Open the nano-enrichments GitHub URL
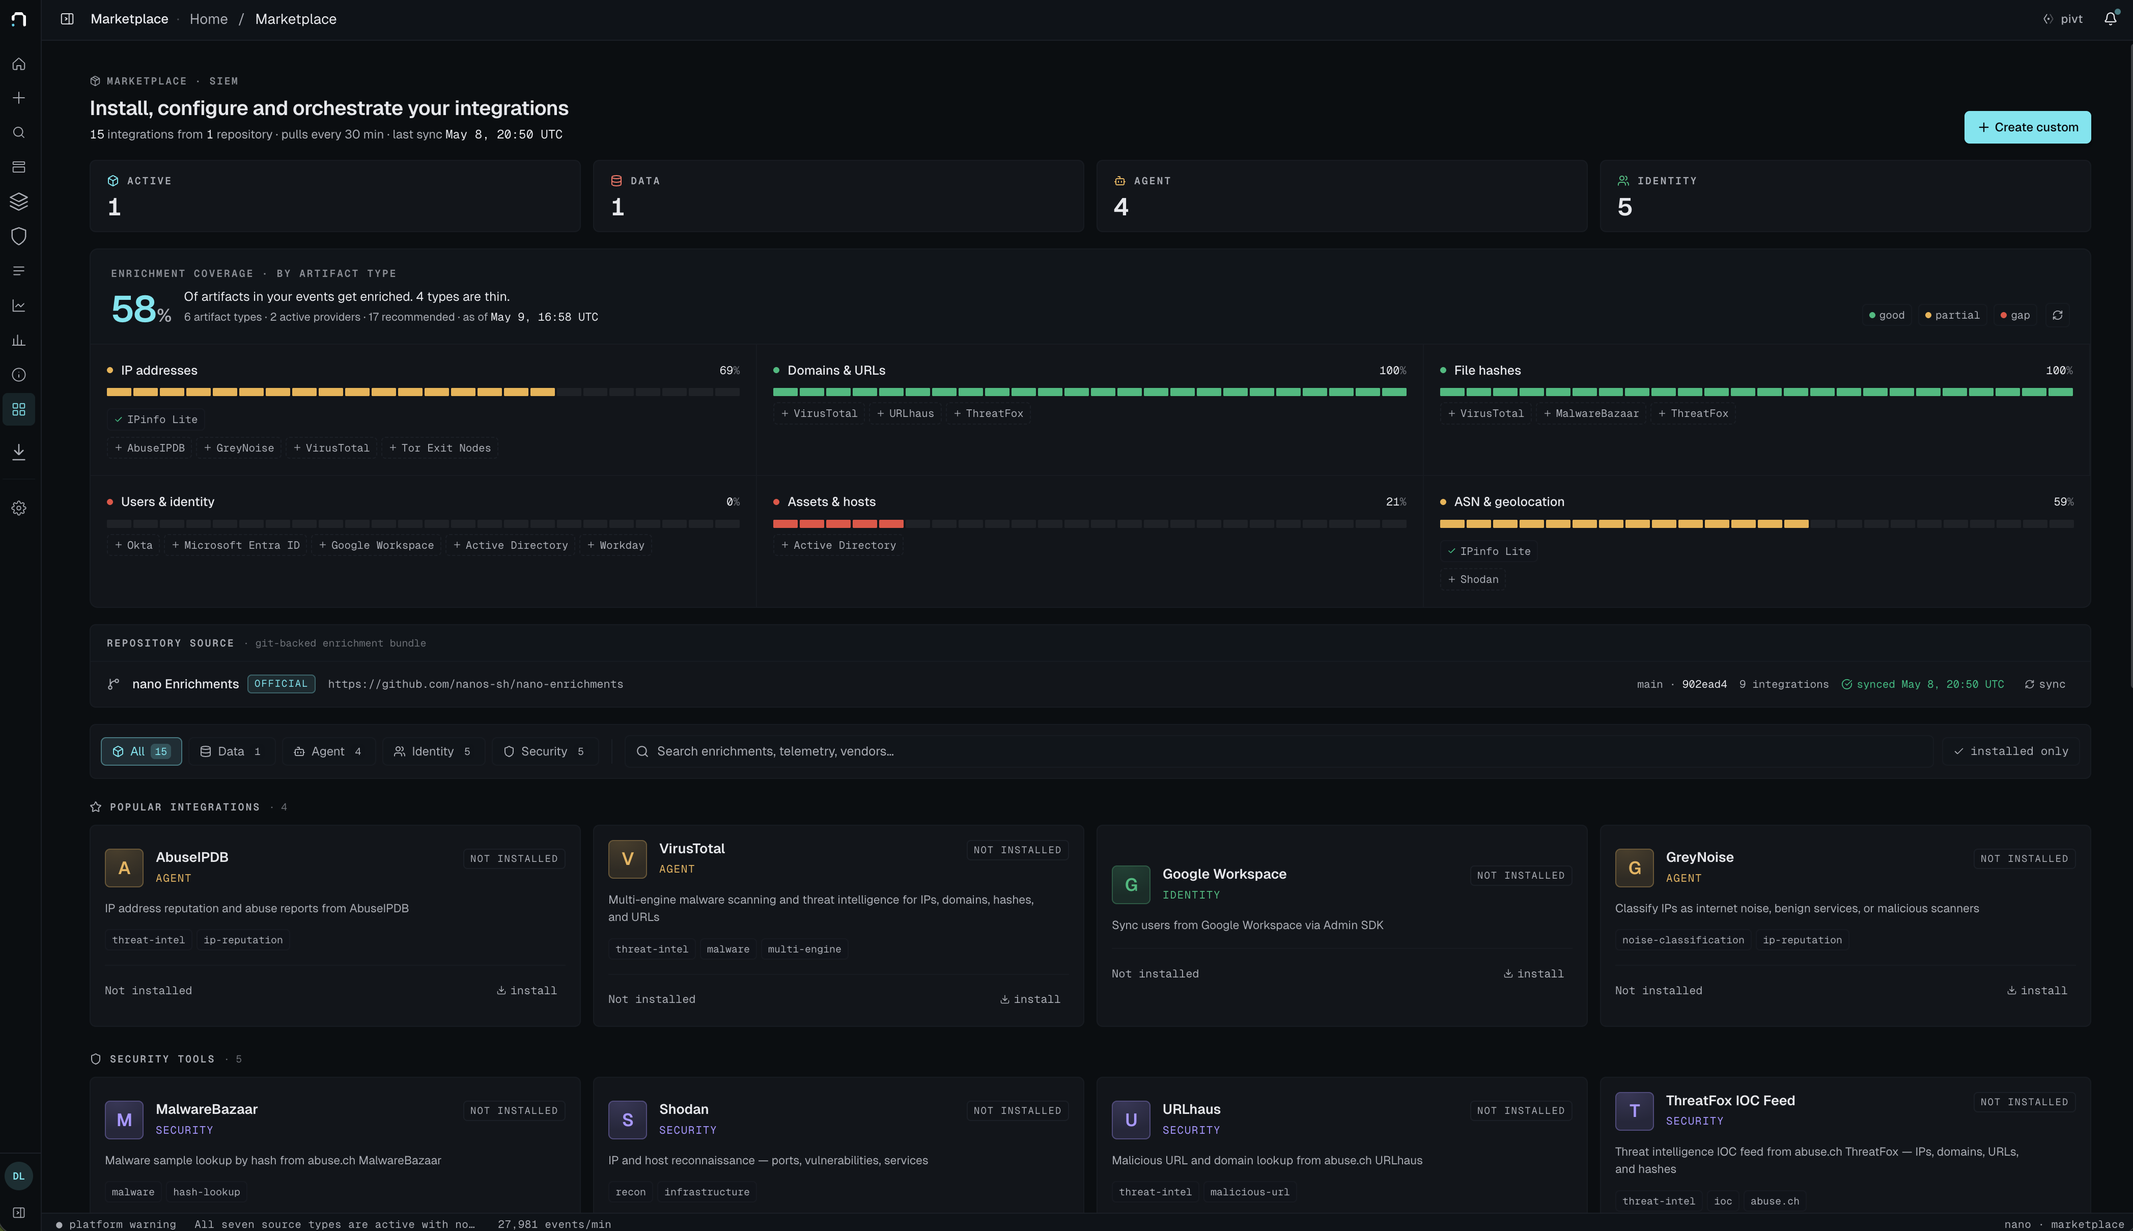Image resolution: width=2133 pixels, height=1231 pixels. [475, 685]
